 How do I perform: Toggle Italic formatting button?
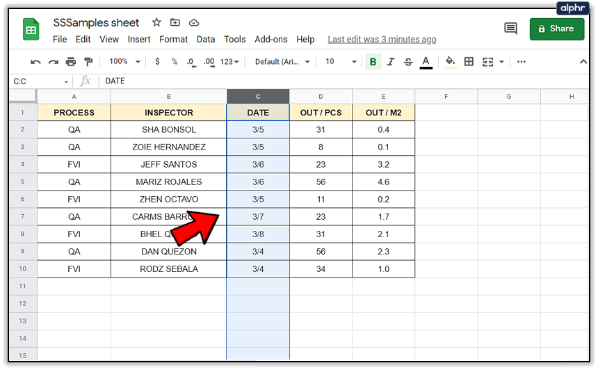point(391,62)
